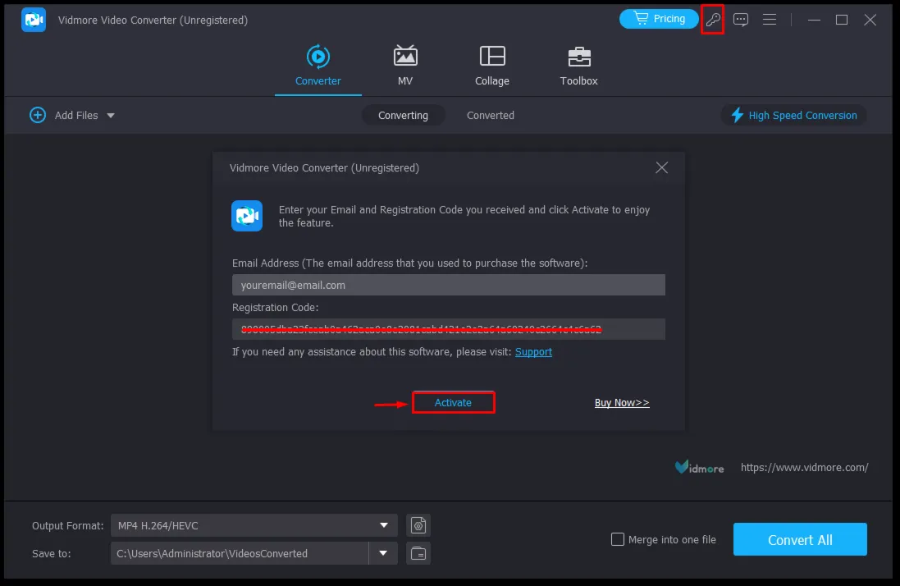This screenshot has width=900, height=586.
Task: Expand the Save to path dropdown
Action: 383,553
